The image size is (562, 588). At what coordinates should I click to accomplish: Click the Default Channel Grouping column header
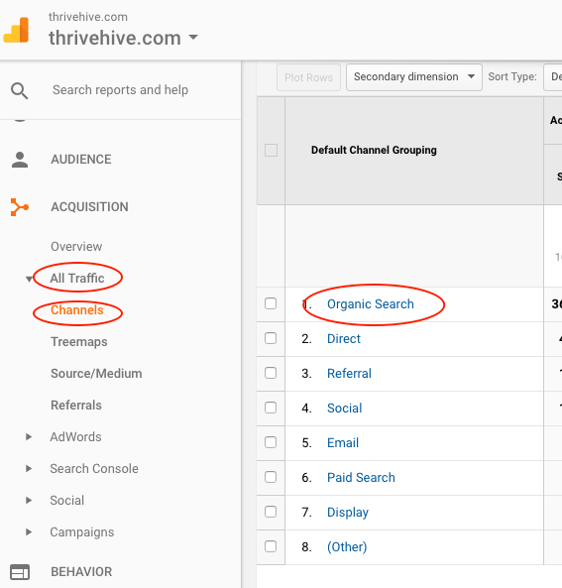click(374, 150)
